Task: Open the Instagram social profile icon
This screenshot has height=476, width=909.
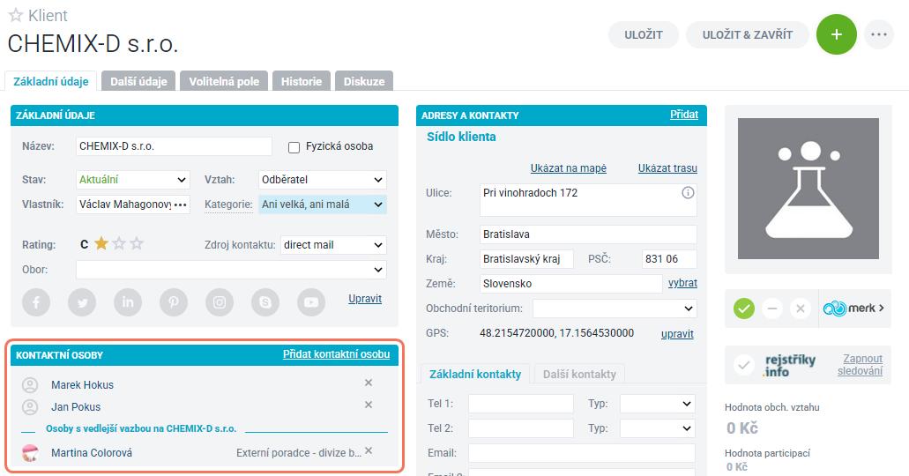Action: (x=220, y=302)
